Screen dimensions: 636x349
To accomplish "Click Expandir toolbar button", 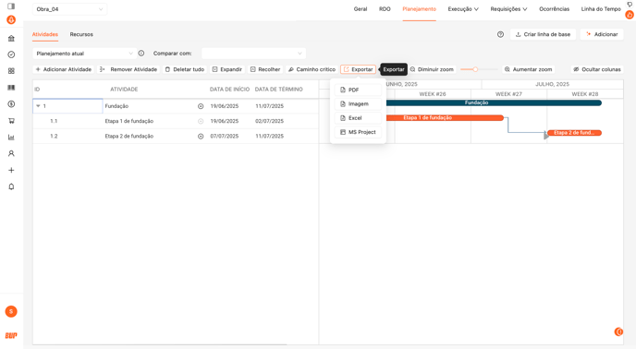I will [x=227, y=69].
